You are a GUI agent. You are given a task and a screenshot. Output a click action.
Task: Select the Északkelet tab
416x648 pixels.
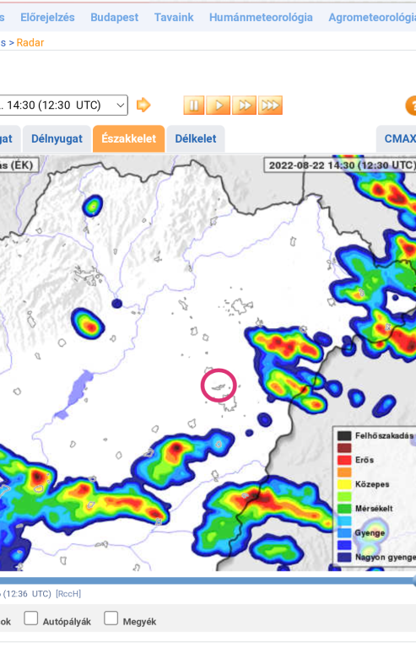pyautogui.click(x=129, y=139)
